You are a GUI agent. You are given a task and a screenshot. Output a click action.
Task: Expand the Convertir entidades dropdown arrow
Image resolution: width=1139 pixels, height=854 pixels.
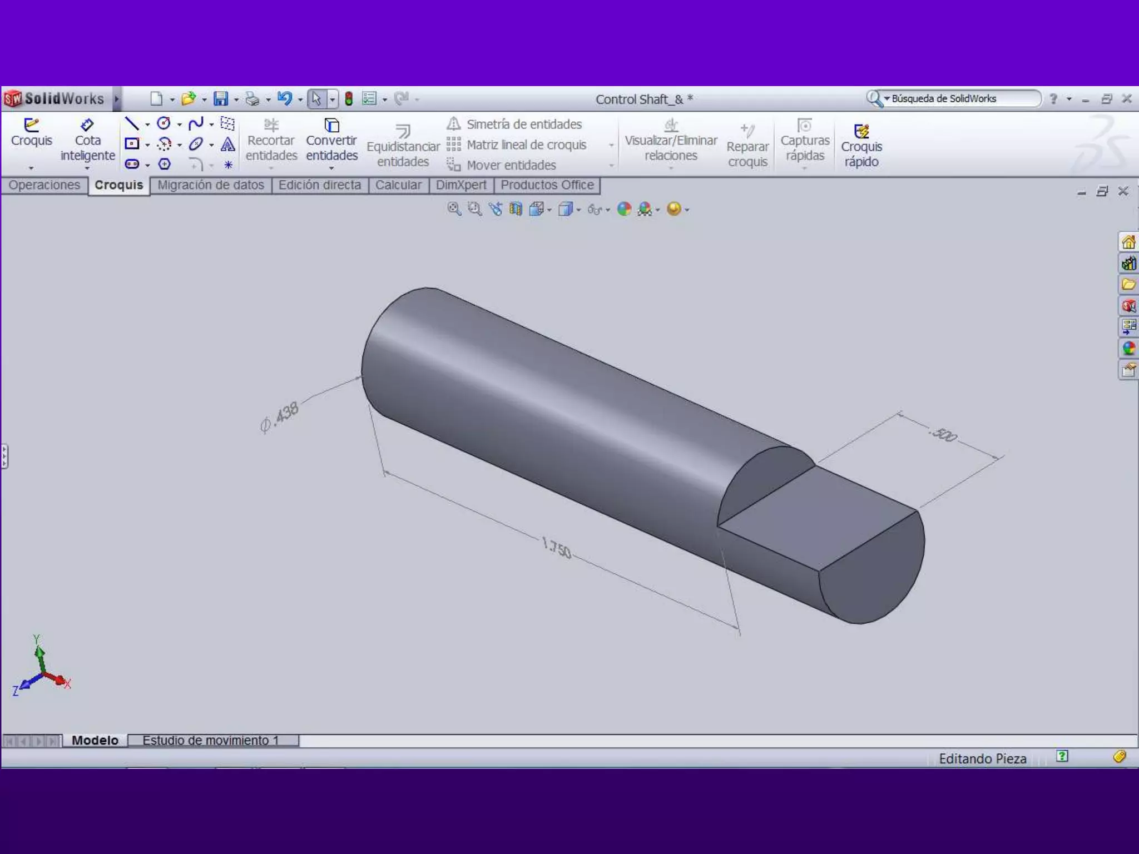pyautogui.click(x=331, y=168)
